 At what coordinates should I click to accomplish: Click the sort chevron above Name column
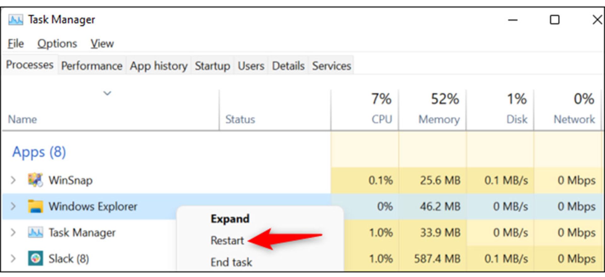tap(107, 93)
